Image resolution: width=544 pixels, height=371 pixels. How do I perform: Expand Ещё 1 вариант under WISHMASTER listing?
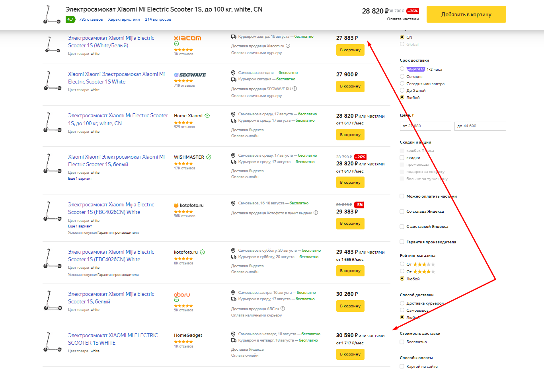point(80,179)
